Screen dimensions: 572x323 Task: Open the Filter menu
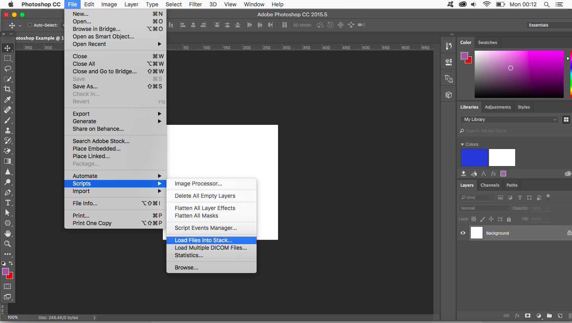point(195,4)
